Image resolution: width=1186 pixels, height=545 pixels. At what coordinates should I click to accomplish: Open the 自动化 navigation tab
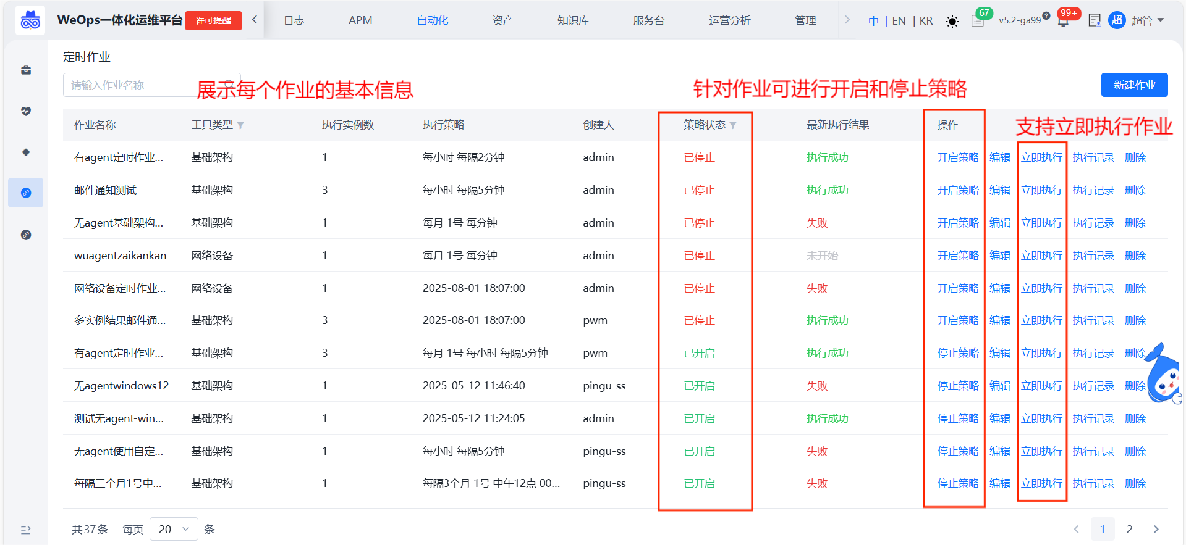[432, 21]
